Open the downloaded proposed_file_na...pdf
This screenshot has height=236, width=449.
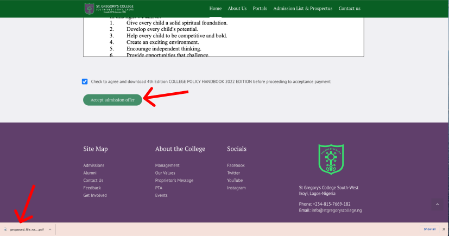click(27, 229)
